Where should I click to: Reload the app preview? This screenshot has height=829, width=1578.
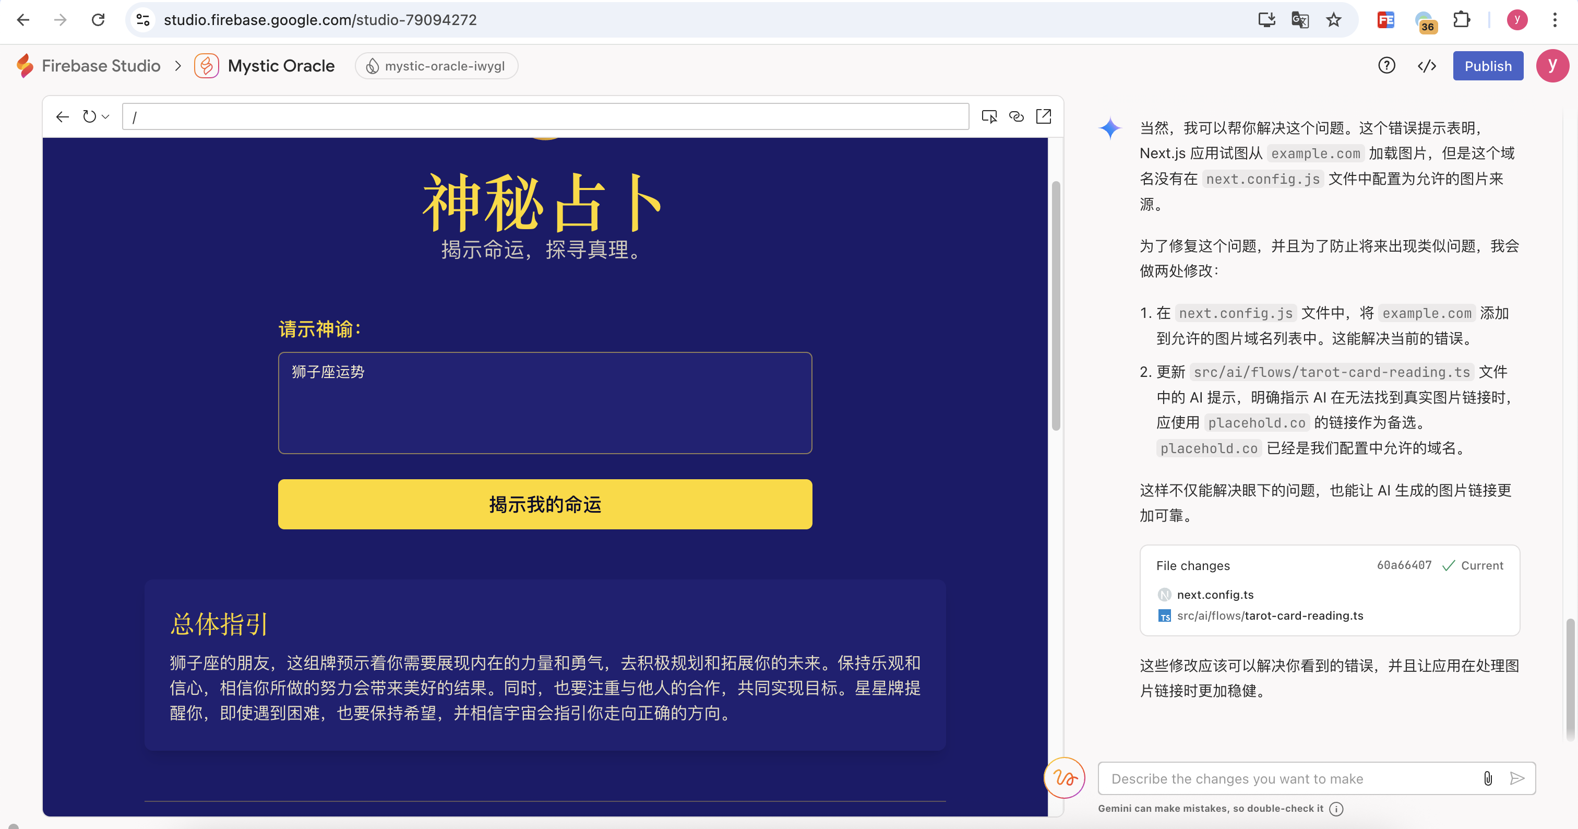tap(89, 116)
